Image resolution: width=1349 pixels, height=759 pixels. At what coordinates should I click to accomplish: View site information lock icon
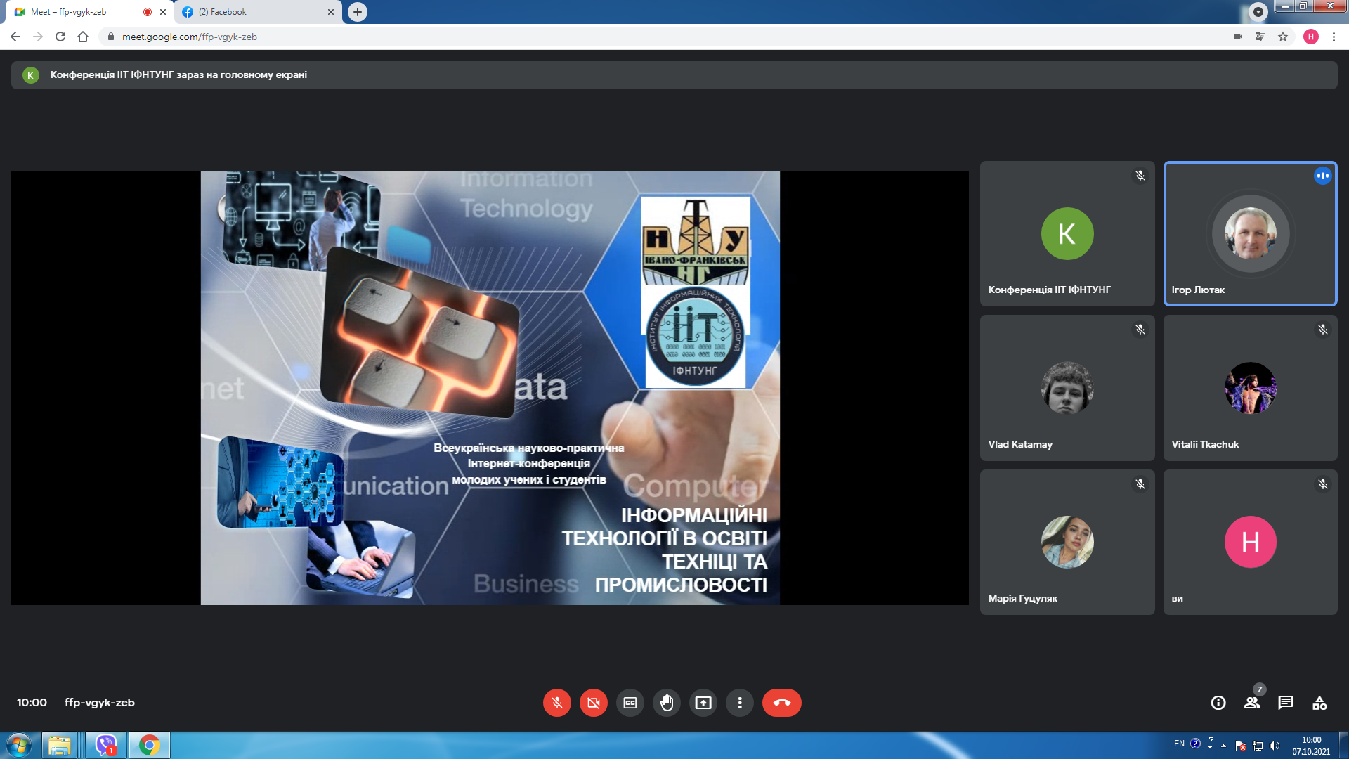click(110, 37)
